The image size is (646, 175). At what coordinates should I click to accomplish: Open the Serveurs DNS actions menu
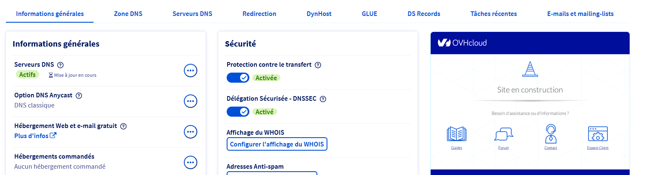tap(191, 71)
